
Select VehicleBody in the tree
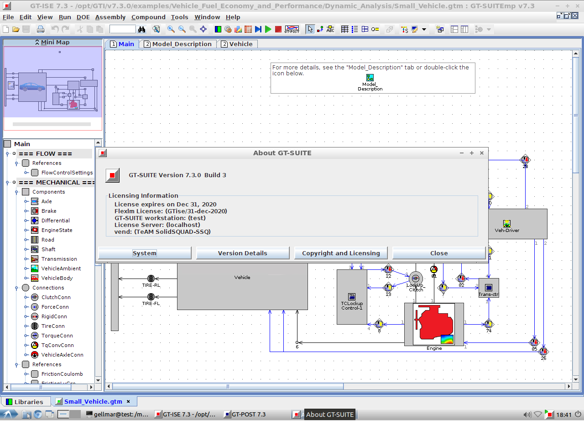(x=57, y=278)
